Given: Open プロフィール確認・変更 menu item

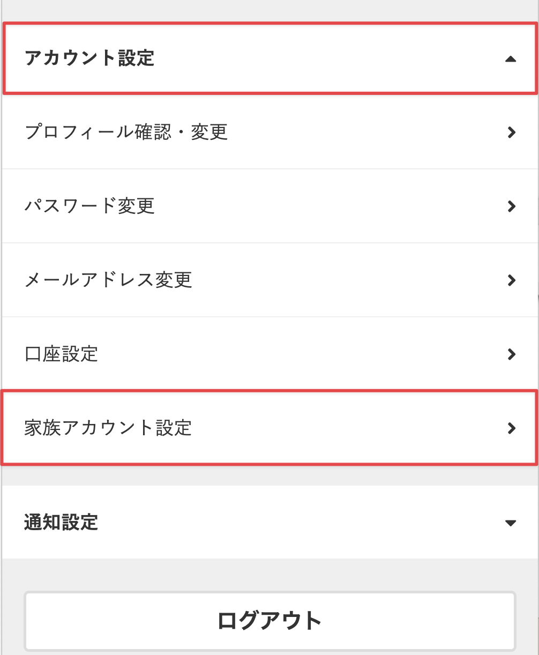Looking at the screenshot, I should point(126,132).
